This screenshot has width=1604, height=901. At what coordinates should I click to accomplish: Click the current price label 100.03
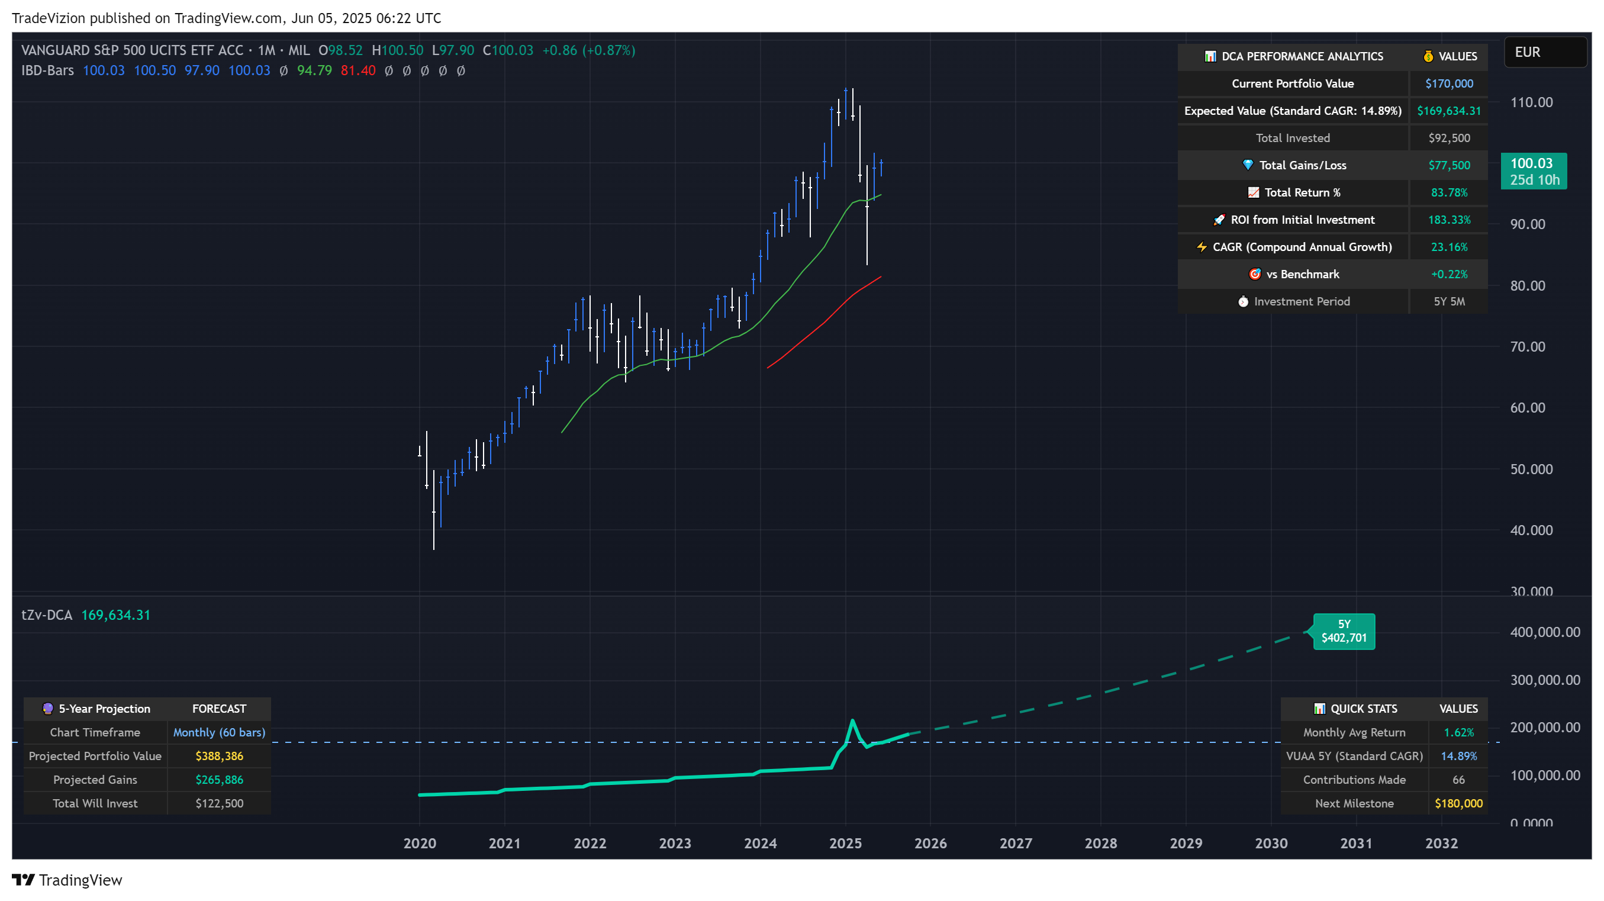click(x=1534, y=171)
